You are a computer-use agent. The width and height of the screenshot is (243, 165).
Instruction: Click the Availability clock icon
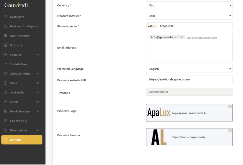coord(5,92)
